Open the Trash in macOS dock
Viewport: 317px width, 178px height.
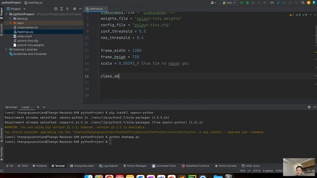[x=229, y=177]
